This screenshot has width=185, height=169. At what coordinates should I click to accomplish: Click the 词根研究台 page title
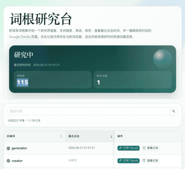point(41,19)
